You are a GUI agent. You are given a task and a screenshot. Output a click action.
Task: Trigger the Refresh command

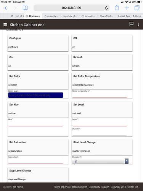(102, 62)
